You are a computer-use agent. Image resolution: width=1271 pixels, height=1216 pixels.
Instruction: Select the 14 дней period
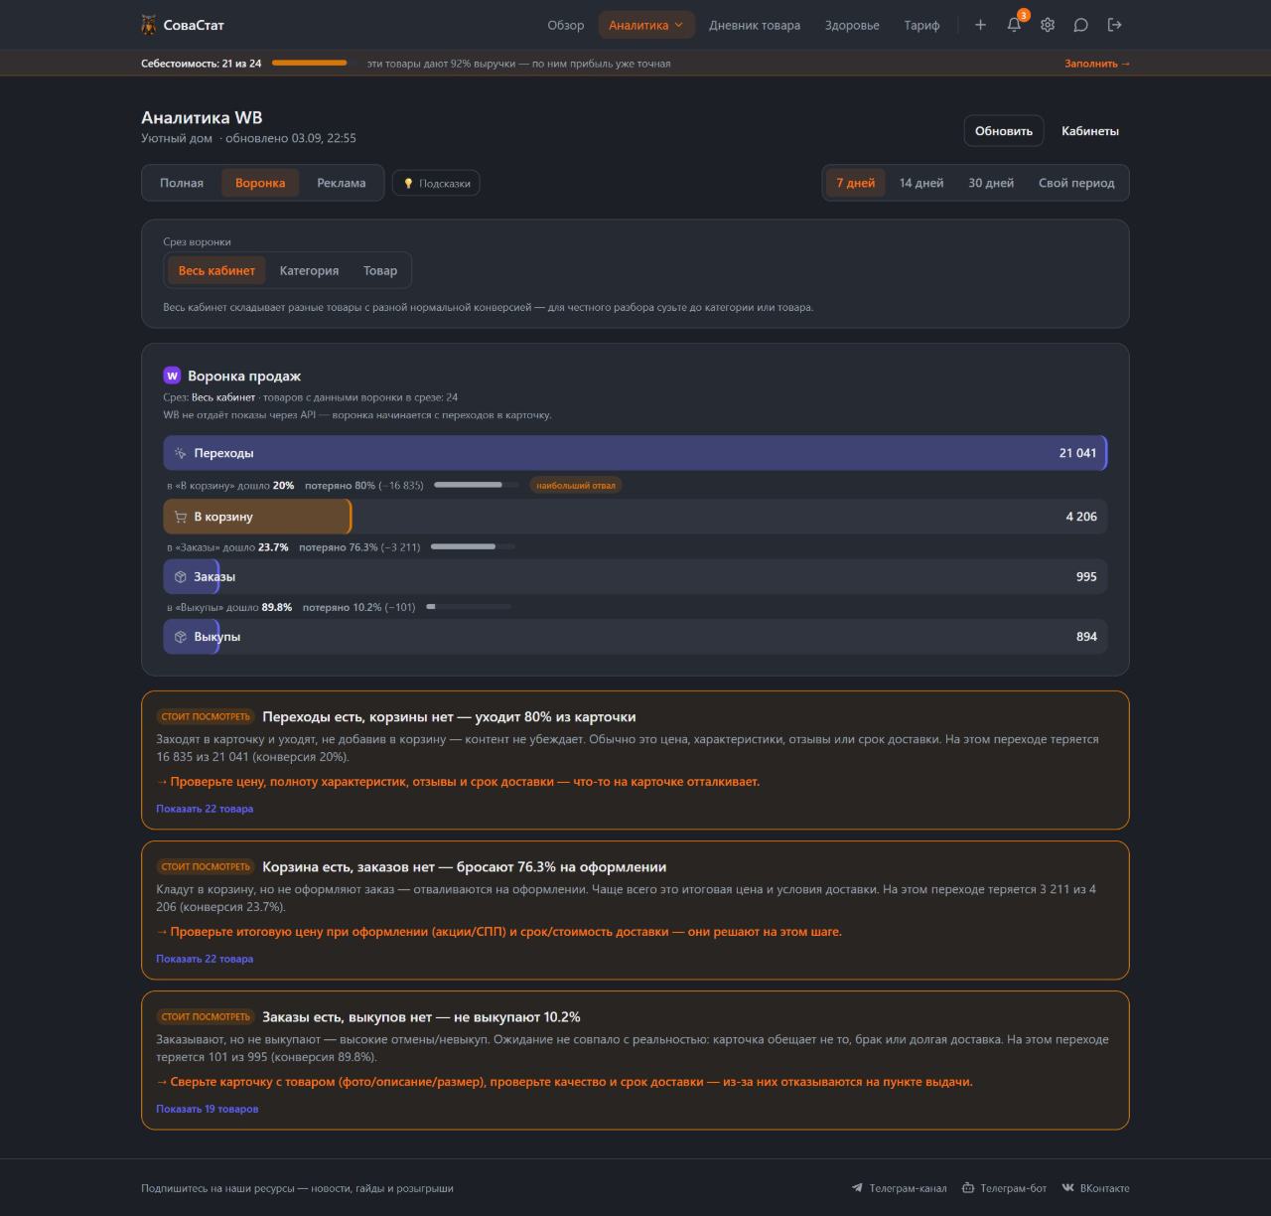pos(921,183)
